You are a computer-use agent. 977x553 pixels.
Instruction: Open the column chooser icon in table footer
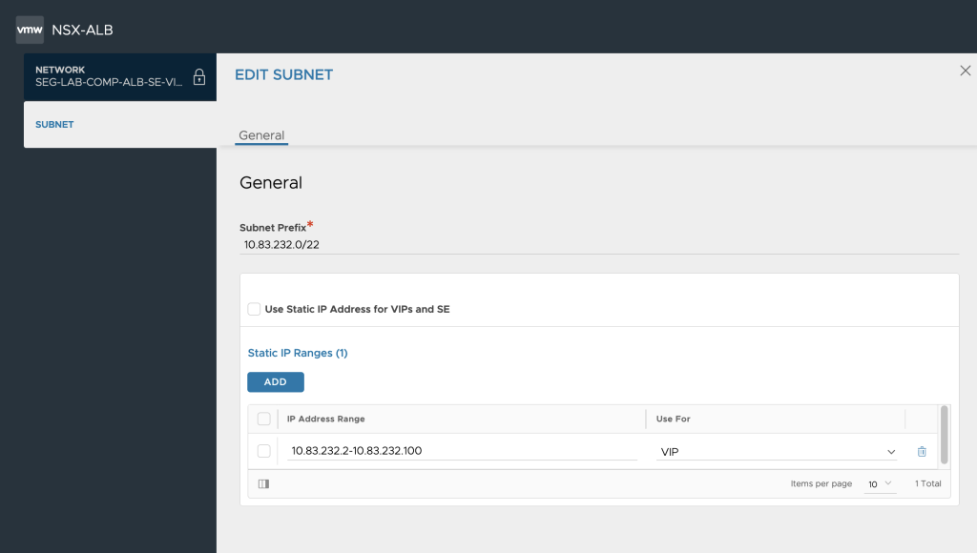click(x=263, y=484)
